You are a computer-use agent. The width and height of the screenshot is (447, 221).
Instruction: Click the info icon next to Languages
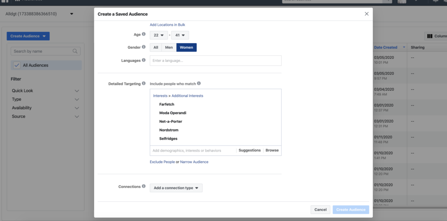pyautogui.click(x=144, y=60)
